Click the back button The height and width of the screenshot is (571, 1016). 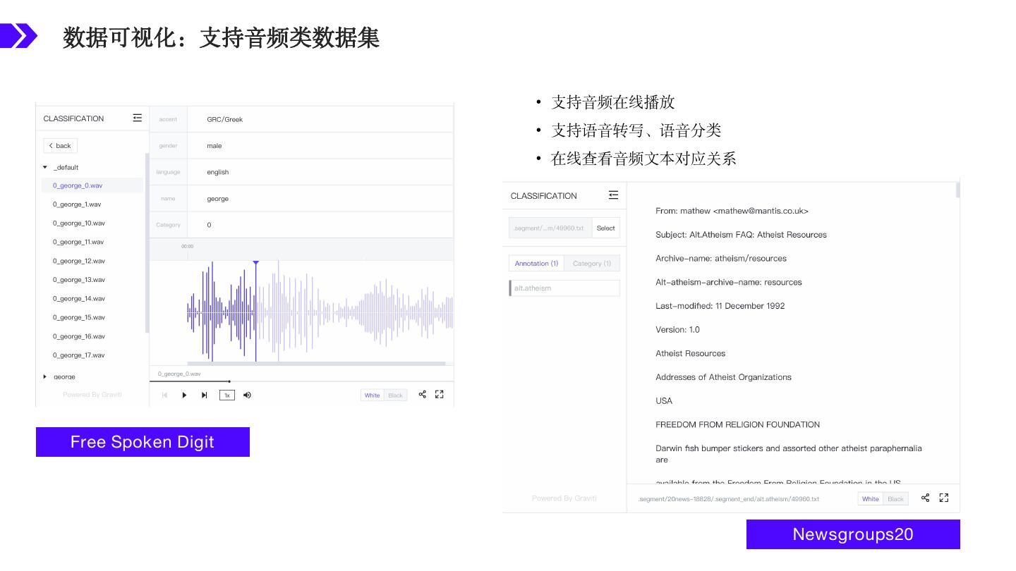click(x=60, y=146)
